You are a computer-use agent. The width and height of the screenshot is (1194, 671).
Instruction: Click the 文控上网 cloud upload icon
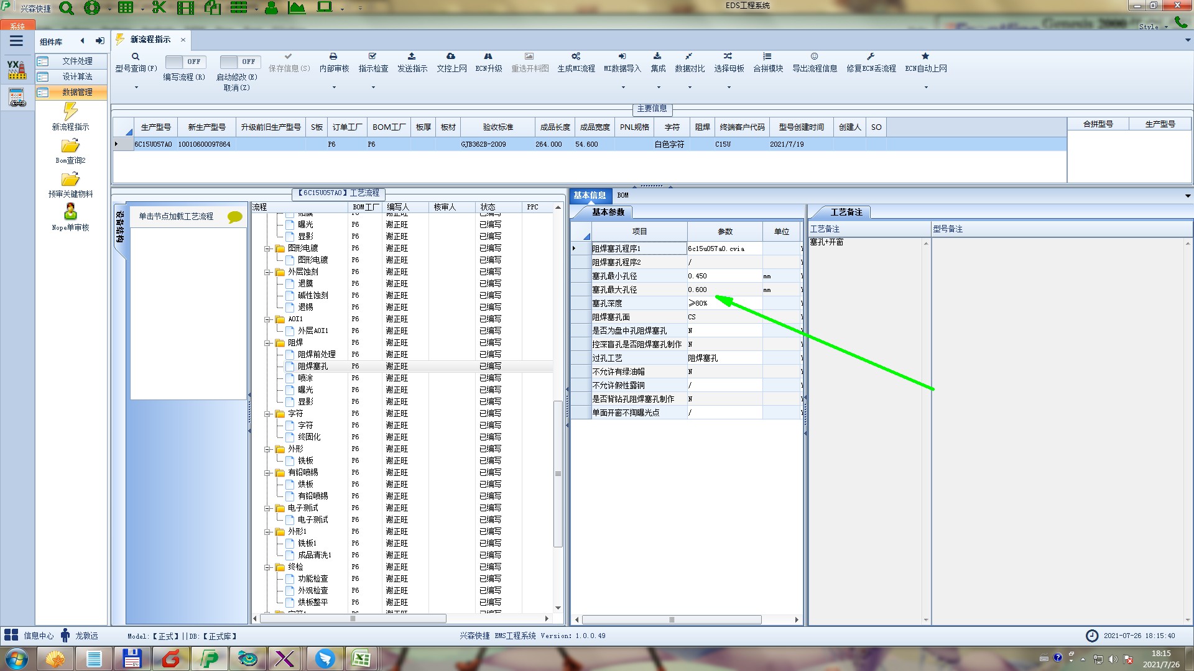451,57
